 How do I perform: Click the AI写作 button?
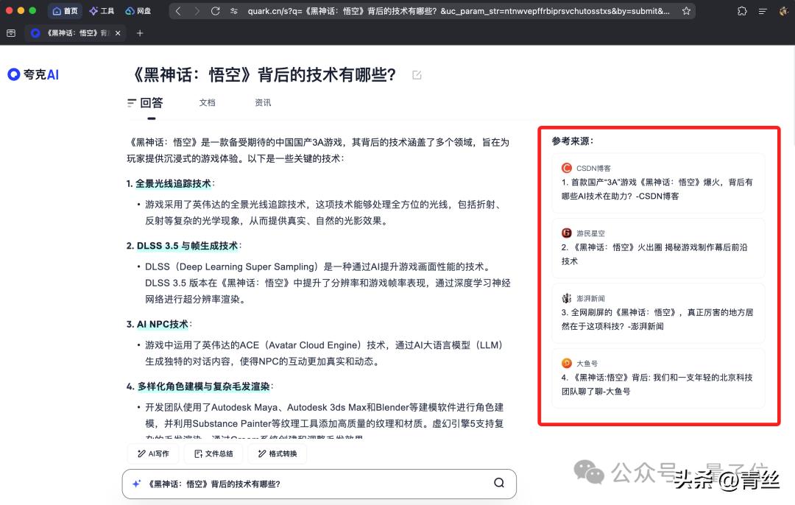pyautogui.click(x=152, y=454)
